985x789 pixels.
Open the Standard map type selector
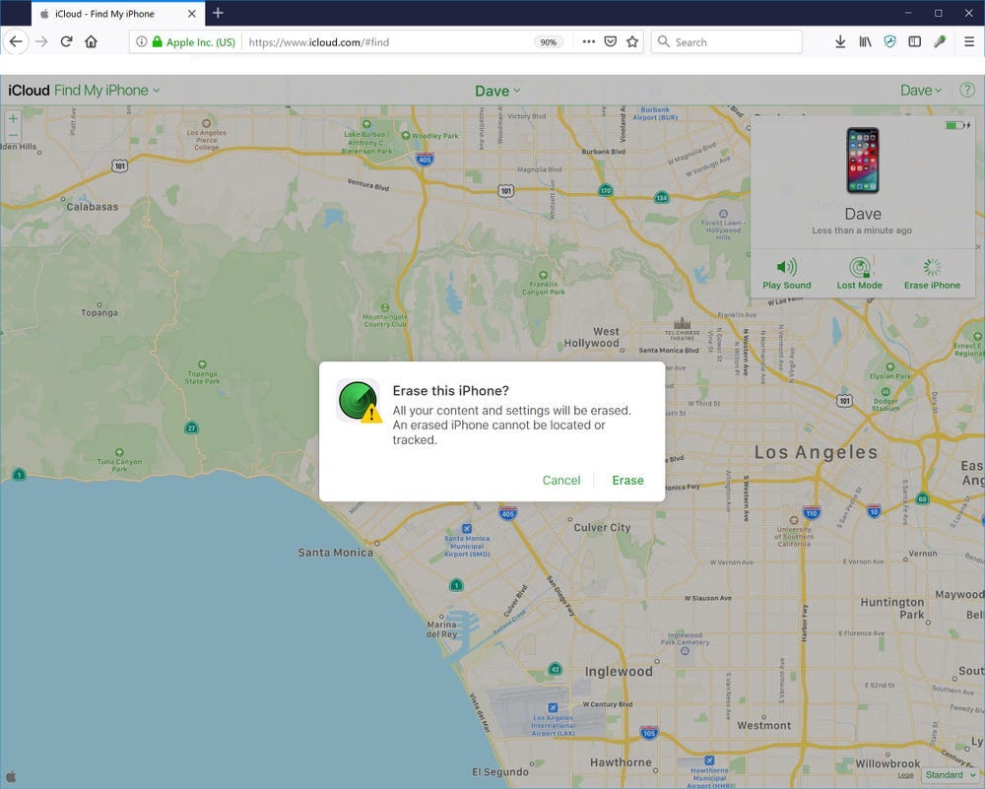[x=950, y=775]
